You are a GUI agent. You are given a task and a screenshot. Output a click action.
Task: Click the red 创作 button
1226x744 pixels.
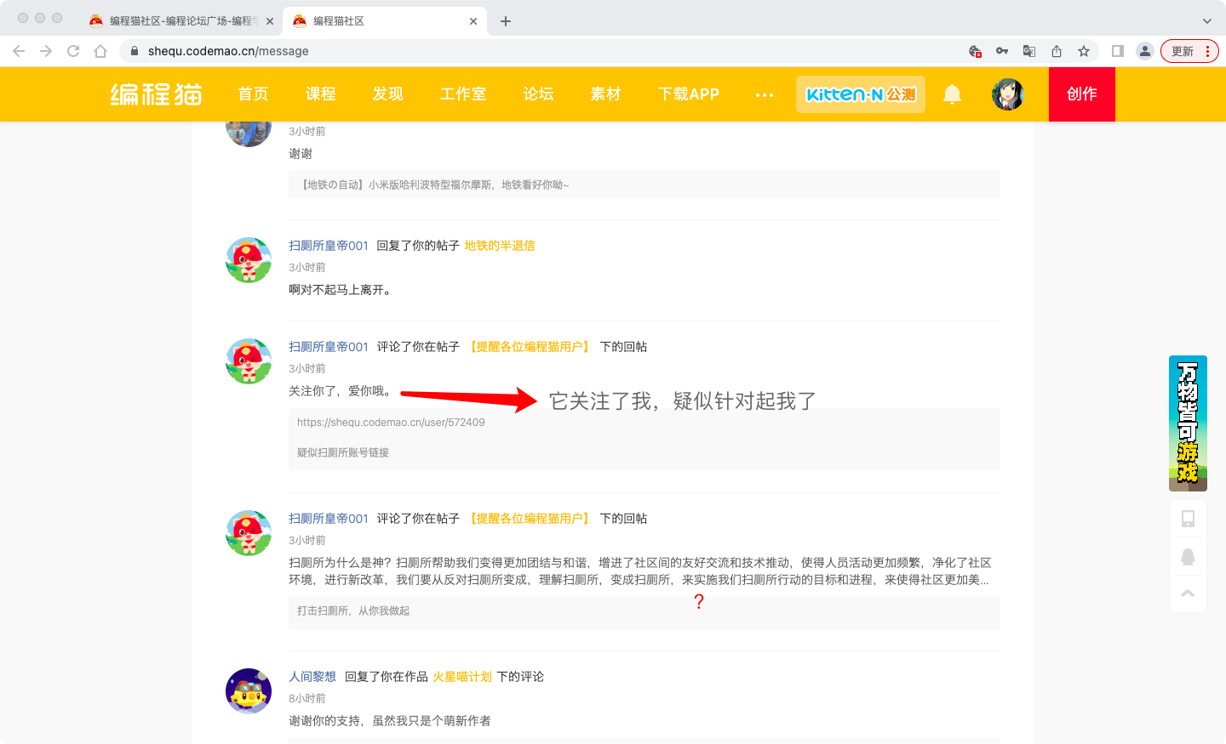(x=1082, y=94)
